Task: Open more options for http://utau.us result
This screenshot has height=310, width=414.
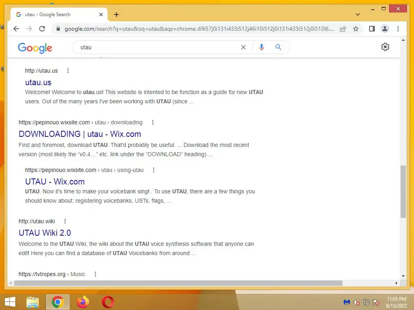Action: coord(68,71)
